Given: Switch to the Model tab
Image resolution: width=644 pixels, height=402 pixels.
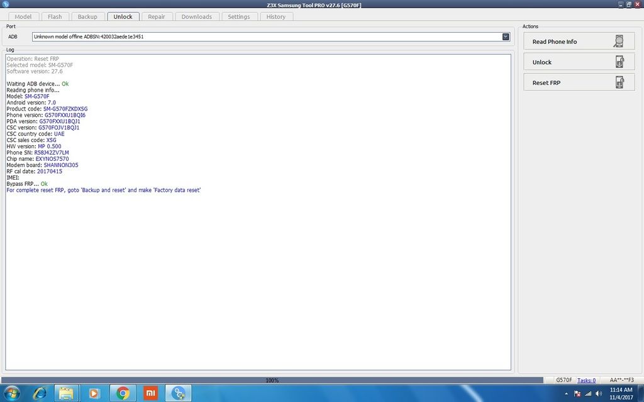Looking at the screenshot, I should 23,17.
